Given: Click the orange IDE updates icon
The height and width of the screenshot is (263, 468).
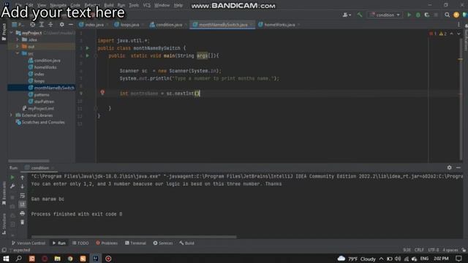Looking at the screenshot, I should 456,15.
